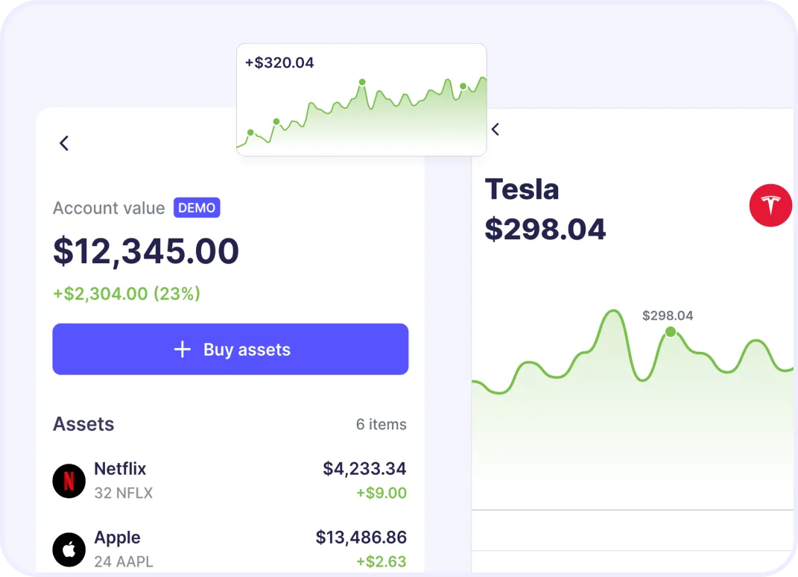Click the $298.04 label above the chart dot
798x577 pixels.
click(668, 315)
